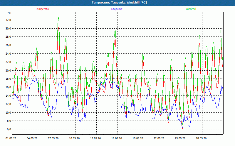The height and width of the screenshot is (146, 235).
Task: Click the 25.09.26 date label
Action: pyautogui.click(x=180, y=138)
